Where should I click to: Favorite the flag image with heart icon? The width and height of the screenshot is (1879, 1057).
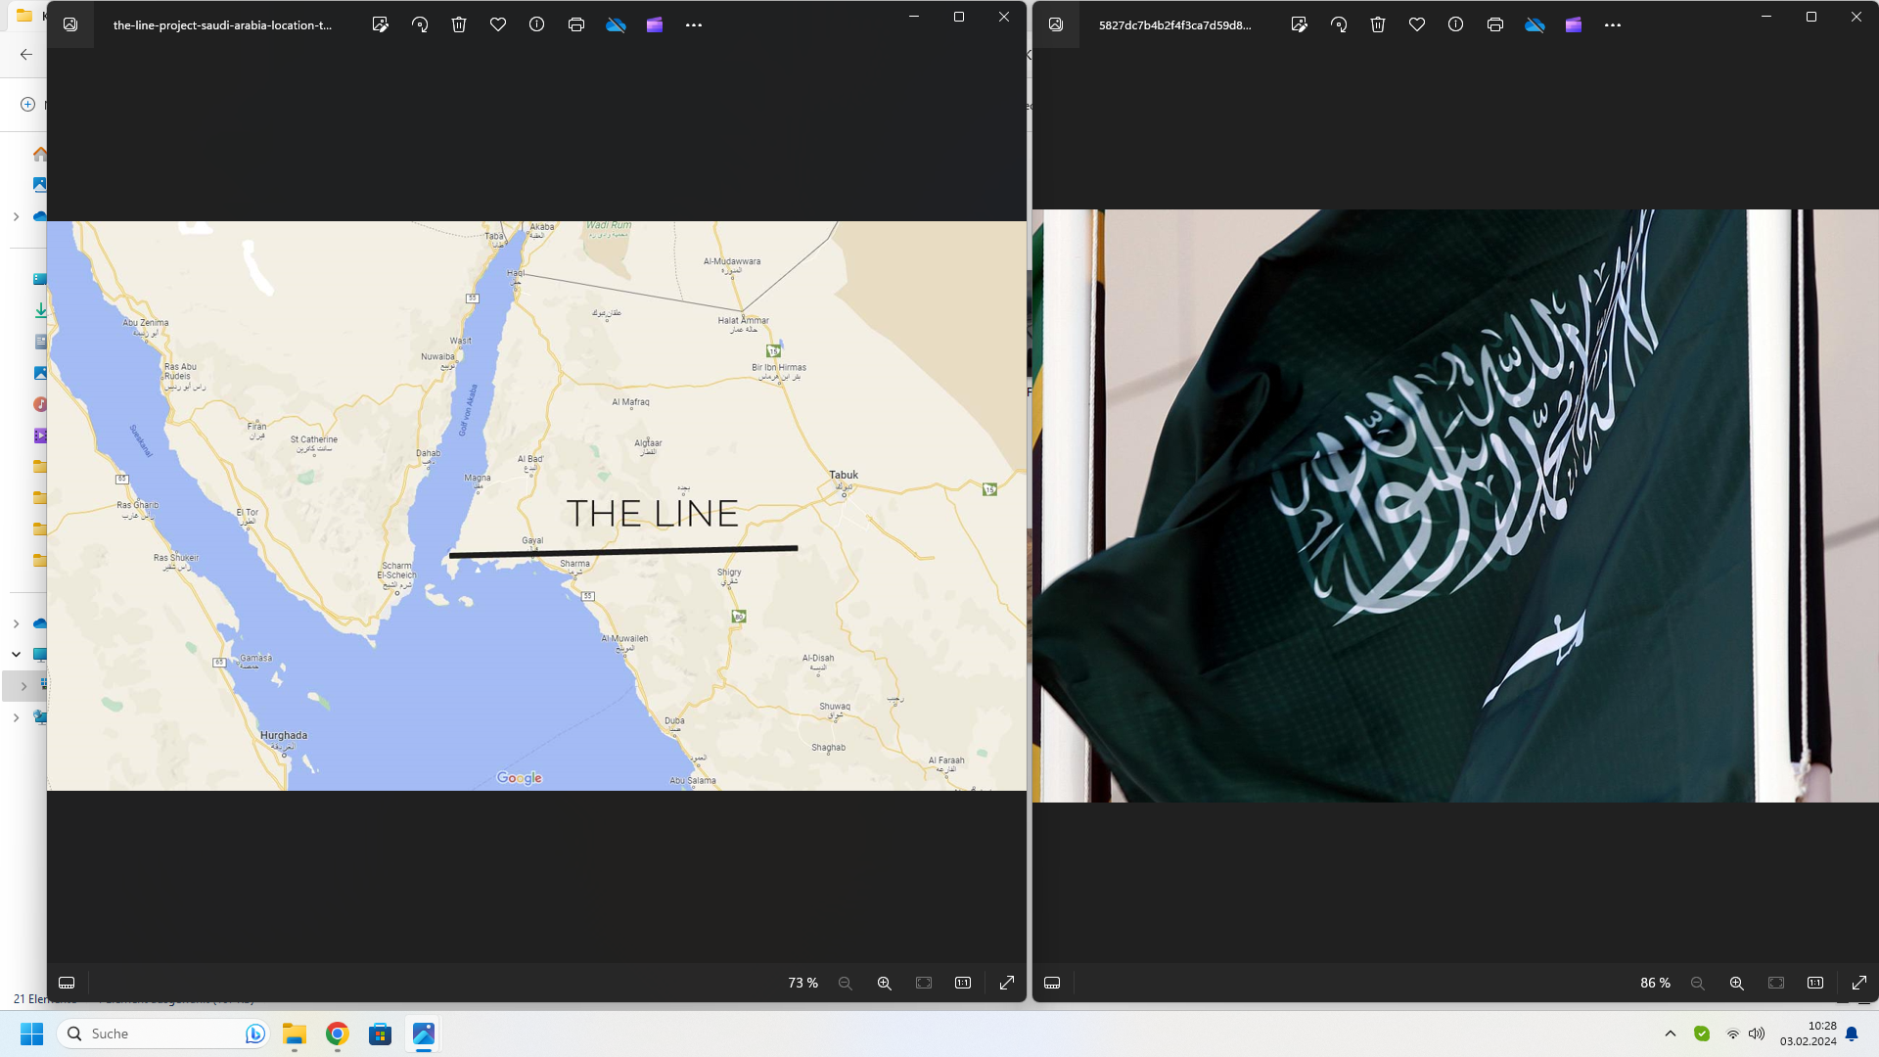(1417, 25)
